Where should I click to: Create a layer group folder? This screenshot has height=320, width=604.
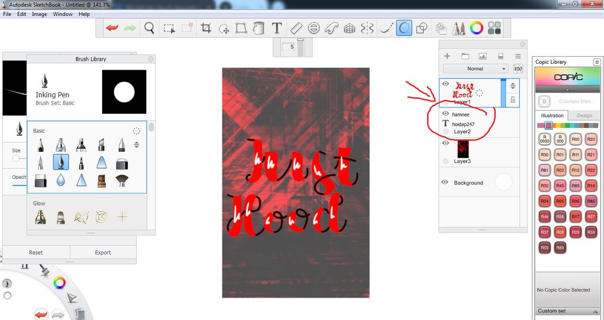click(465, 56)
